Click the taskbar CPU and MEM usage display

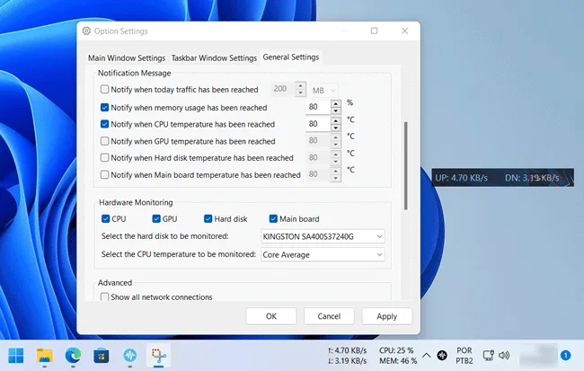click(x=397, y=356)
